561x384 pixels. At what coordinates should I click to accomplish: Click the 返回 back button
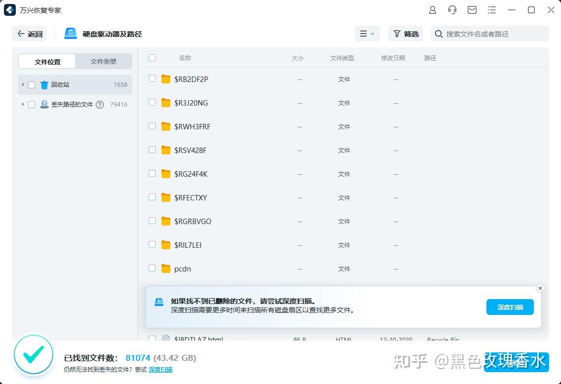(x=29, y=34)
